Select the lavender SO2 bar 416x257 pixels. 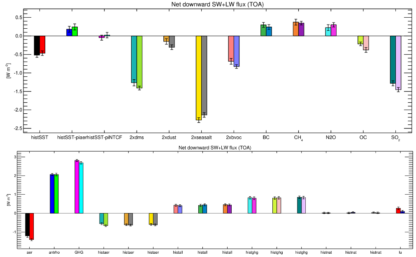[398, 62]
